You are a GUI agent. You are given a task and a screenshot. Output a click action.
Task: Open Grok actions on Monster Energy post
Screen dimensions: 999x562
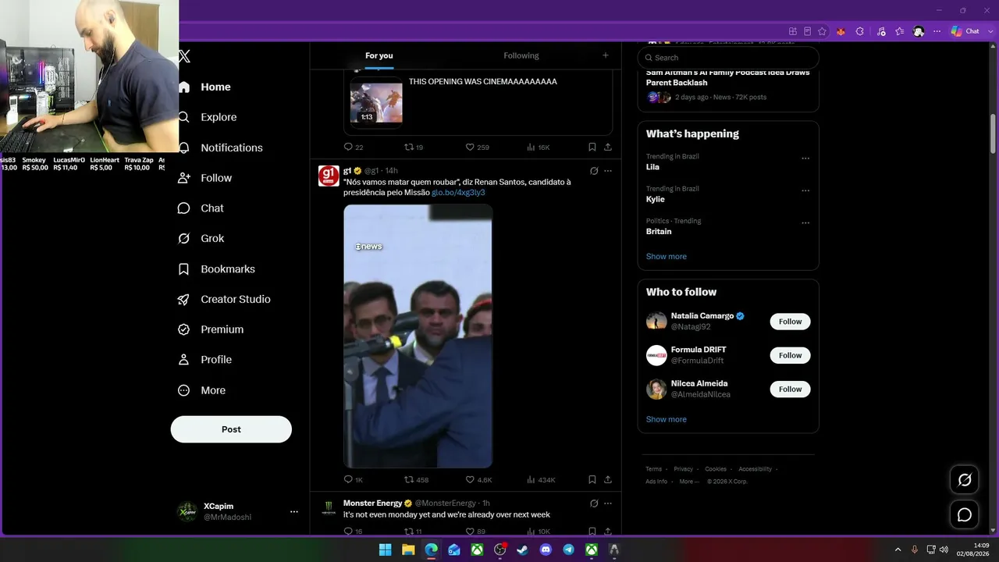(x=594, y=503)
